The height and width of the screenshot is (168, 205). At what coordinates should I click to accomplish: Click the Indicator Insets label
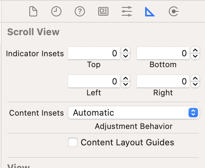point(35,54)
